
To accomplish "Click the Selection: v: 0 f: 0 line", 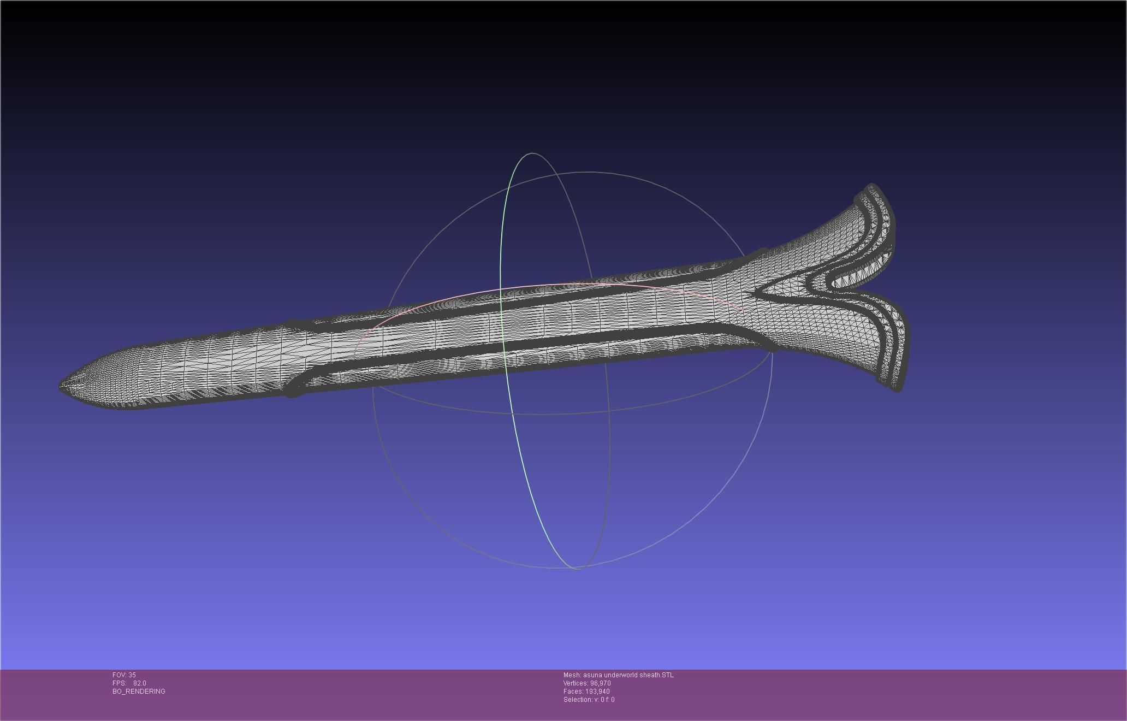I will 589,700.
